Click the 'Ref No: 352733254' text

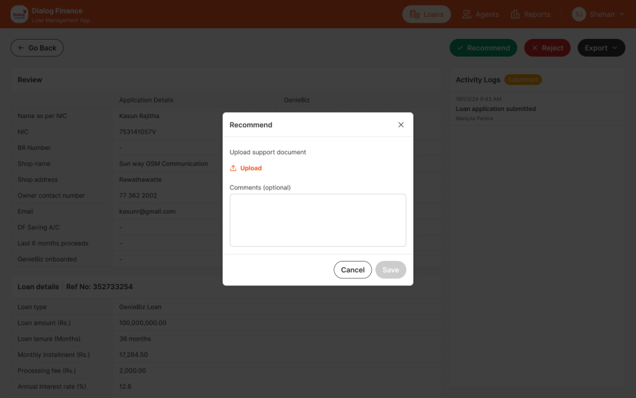pyautogui.click(x=100, y=287)
